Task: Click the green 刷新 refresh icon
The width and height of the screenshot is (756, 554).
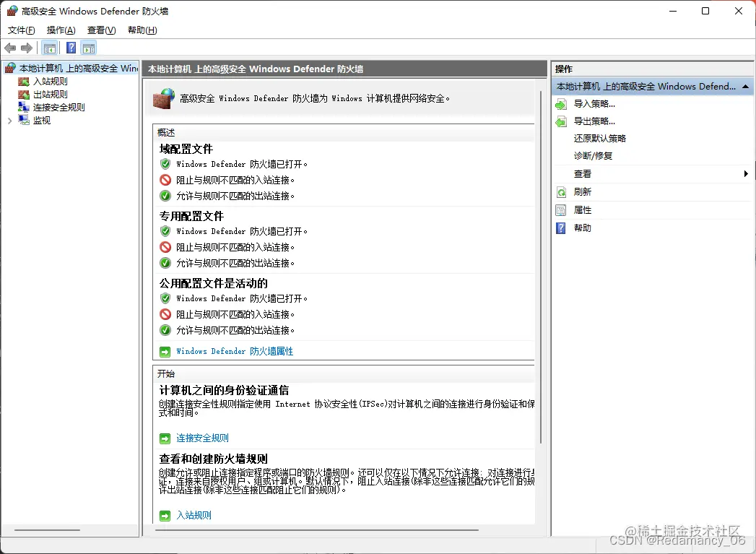Action: [561, 192]
